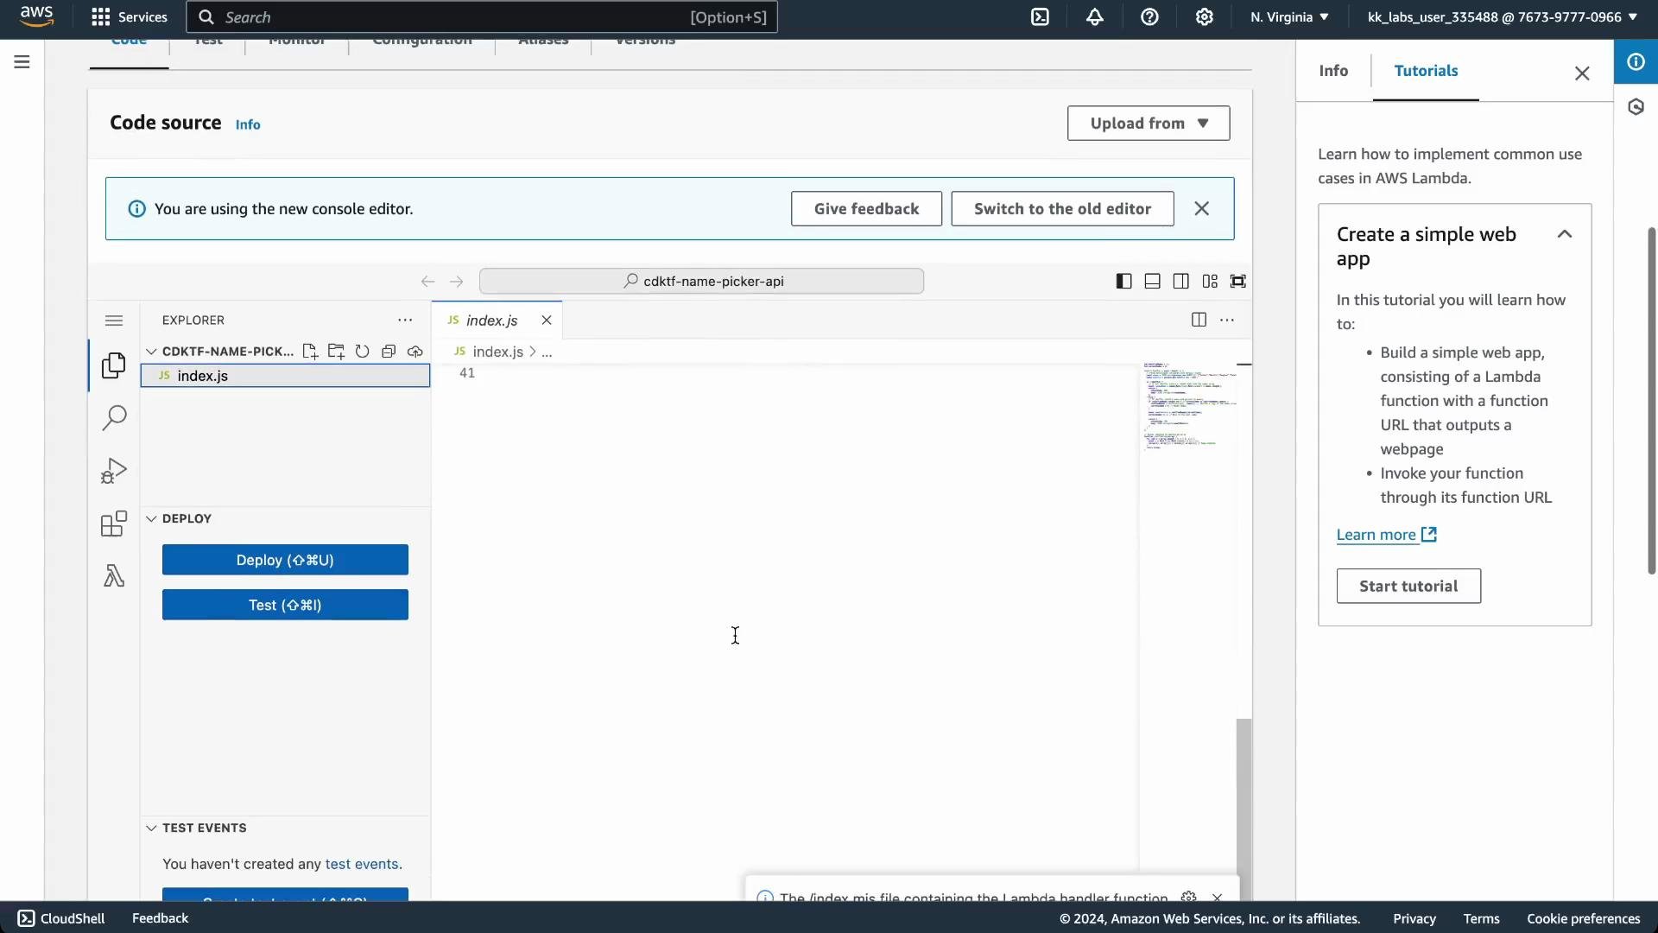Open CloudShell in the footer
Image resolution: width=1658 pixels, height=933 pixels.
(x=61, y=918)
